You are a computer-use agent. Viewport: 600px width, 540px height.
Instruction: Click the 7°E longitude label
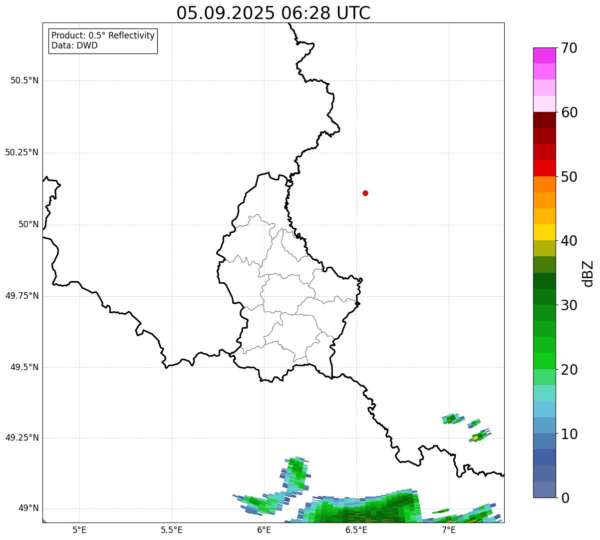(x=449, y=530)
